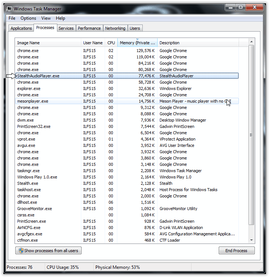The width and height of the screenshot is (269, 277).
Task: Switch to the Services tab
Action: (66, 28)
